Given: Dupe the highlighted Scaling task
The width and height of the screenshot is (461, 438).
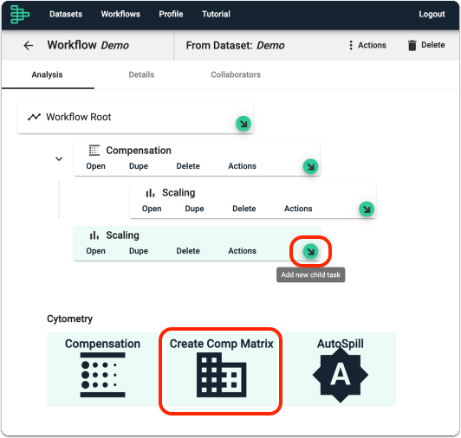Looking at the screenshot, I should tap(139, 251).
